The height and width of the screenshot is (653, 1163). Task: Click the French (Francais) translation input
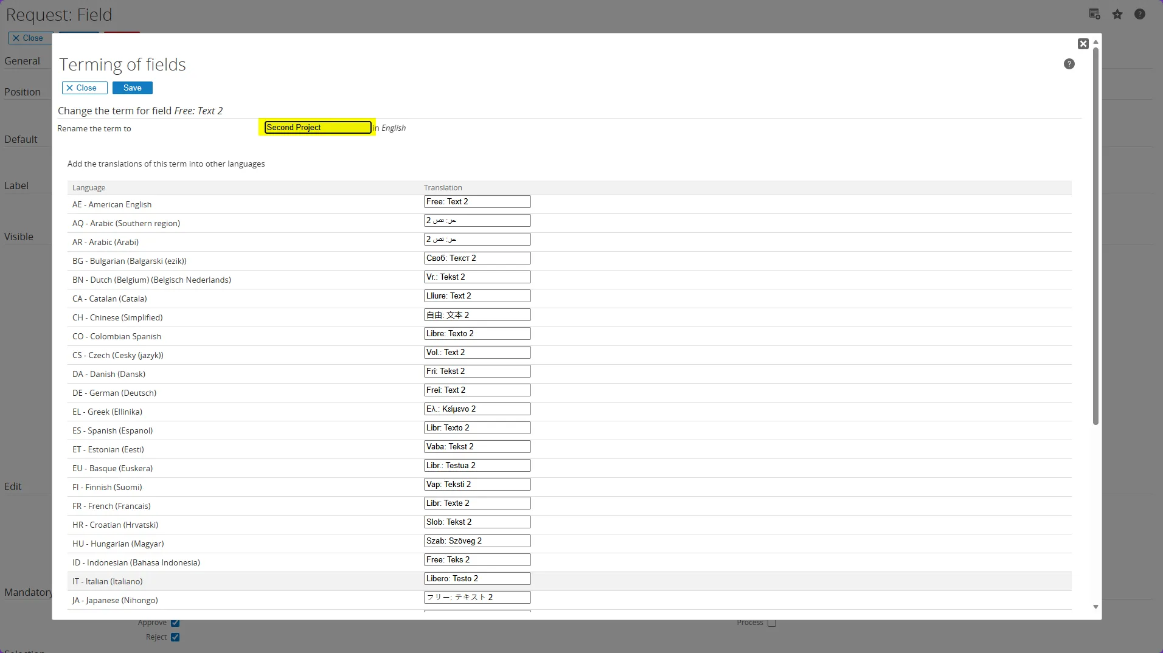tap(477, 503)
